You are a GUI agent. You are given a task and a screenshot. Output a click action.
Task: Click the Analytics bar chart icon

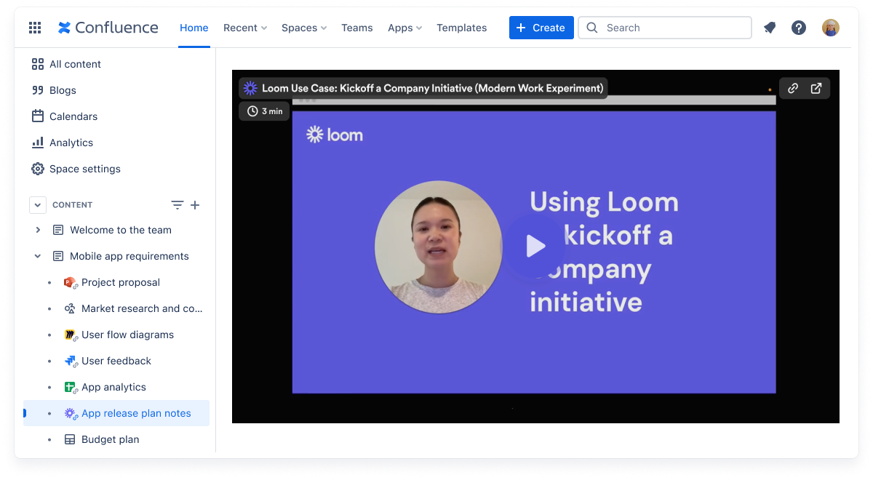pyautogui.click(x=38, y=143)
